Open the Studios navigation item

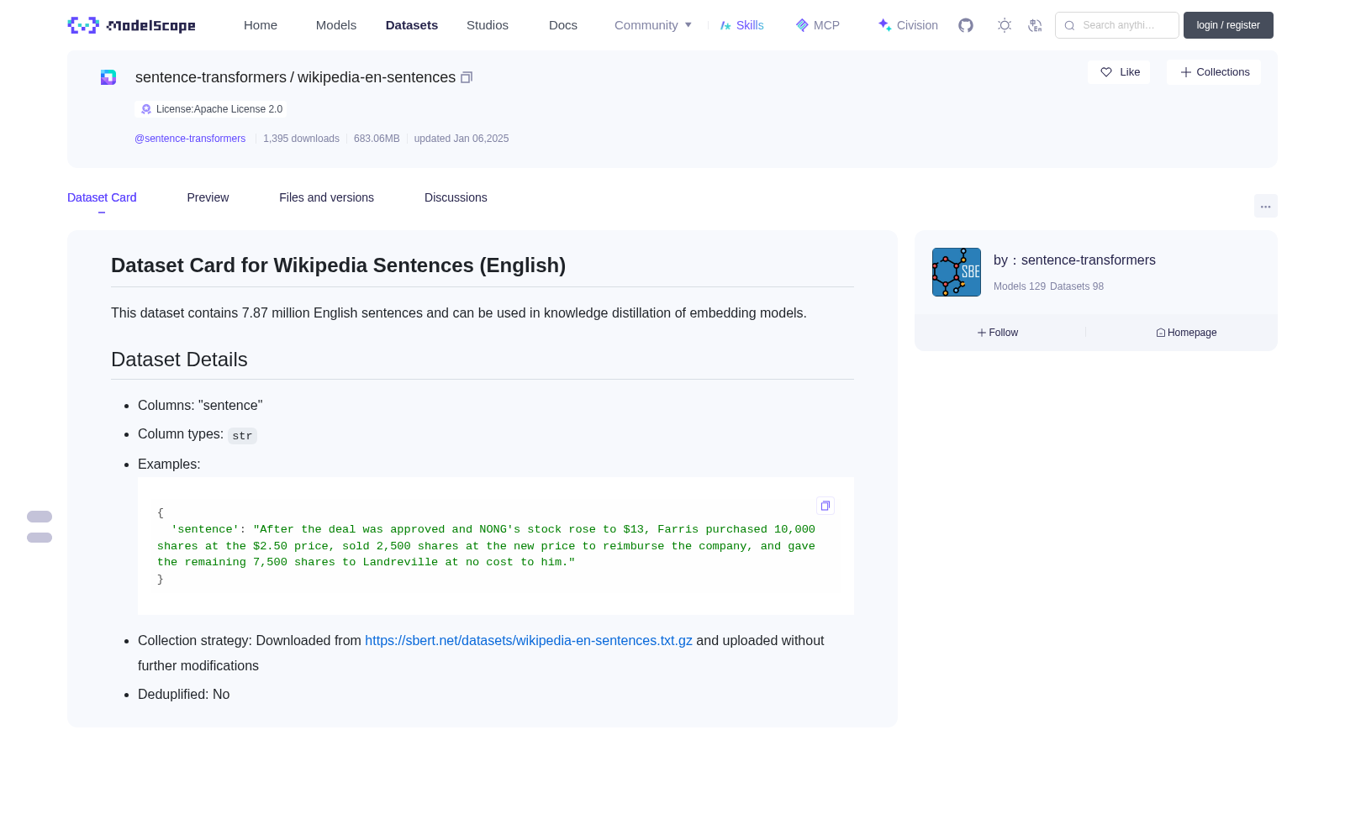coord(488,25)
